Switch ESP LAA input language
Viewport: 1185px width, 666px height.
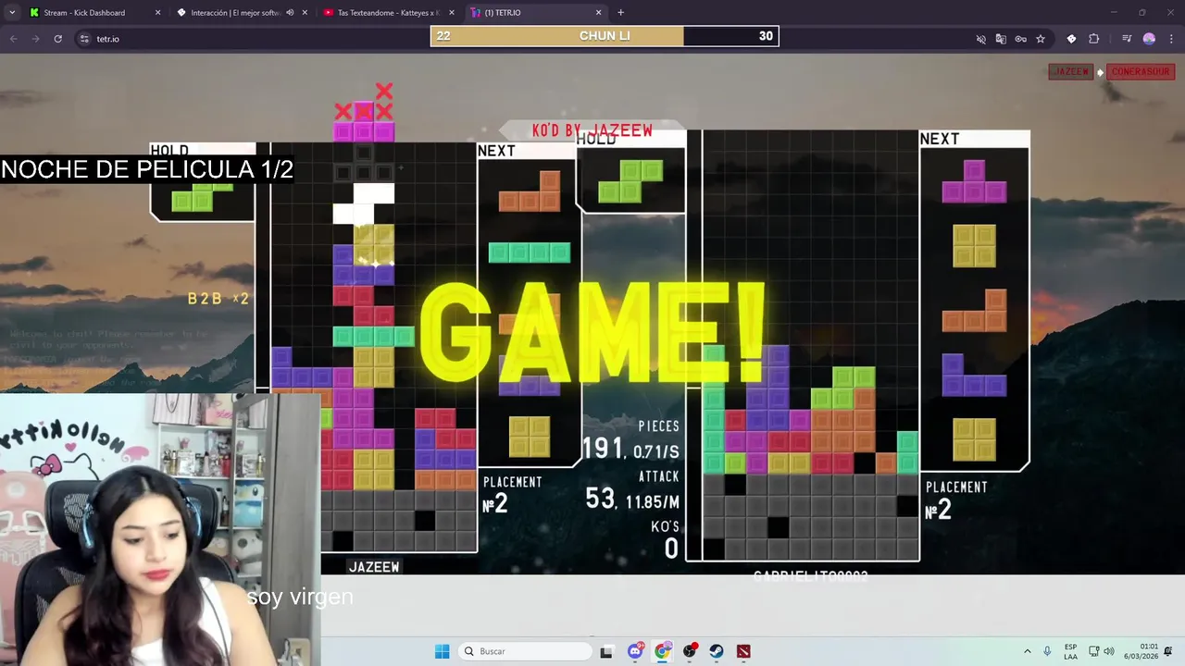[x=1070, y=651]
